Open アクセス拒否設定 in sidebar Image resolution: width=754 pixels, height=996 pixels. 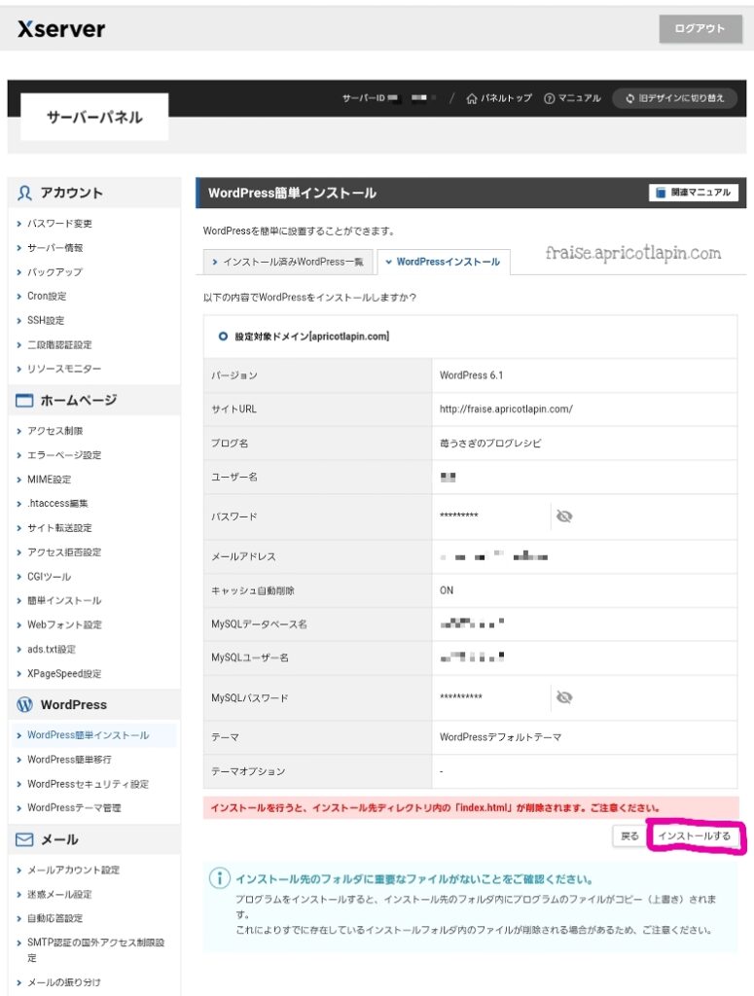point(63,552)
